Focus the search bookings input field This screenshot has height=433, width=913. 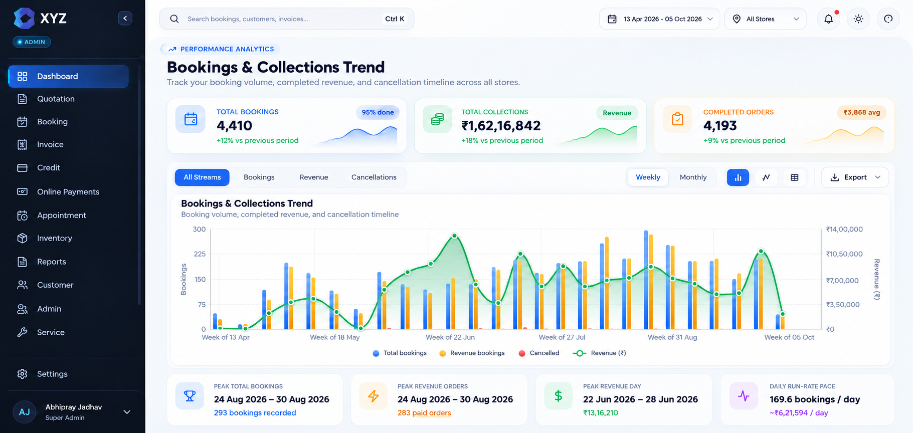pyautogui.click(x=287, y=19)
